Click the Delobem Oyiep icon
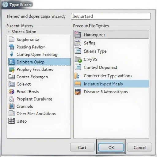This screenshot has width=157, height=157. pos(12,62)
